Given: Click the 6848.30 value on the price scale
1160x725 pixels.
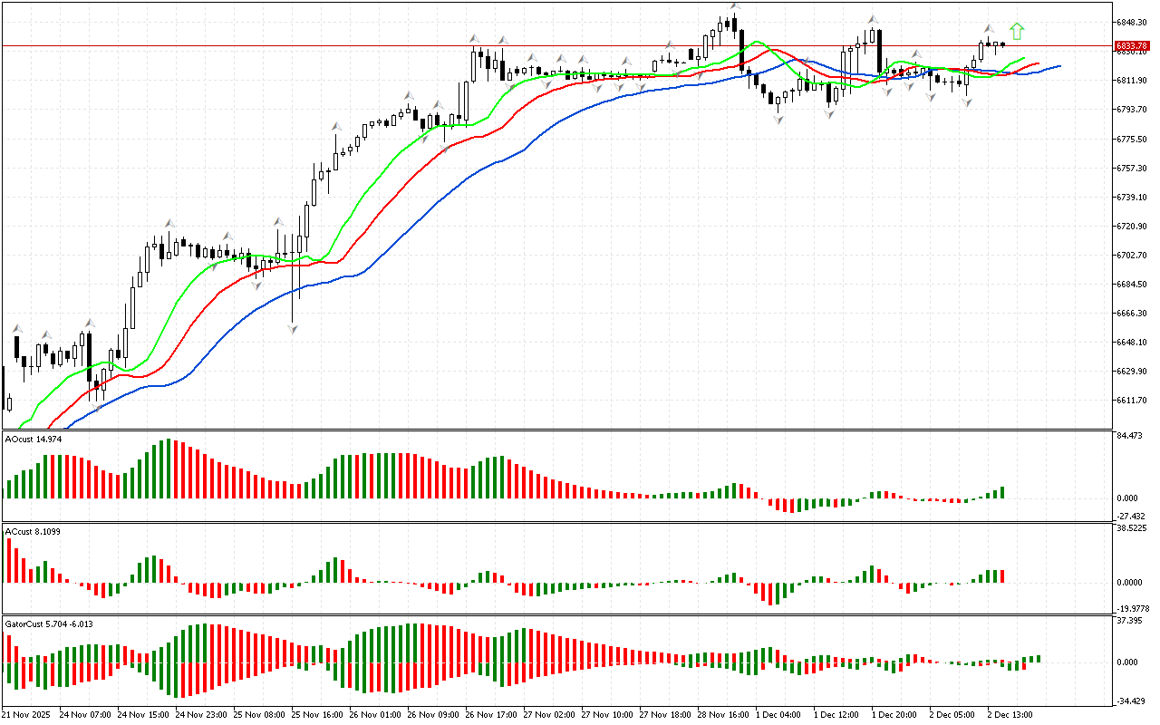Looking at the screenshot, I should [x=1134, y=22].
